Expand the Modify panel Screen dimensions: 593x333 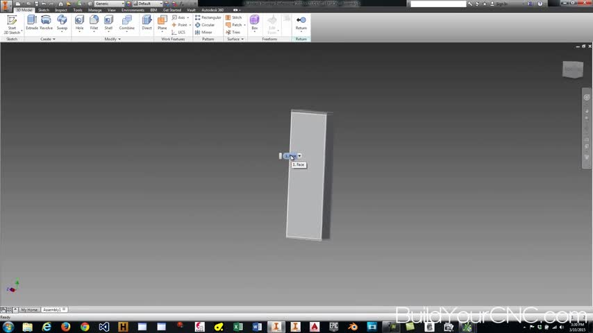pos(112,40)
